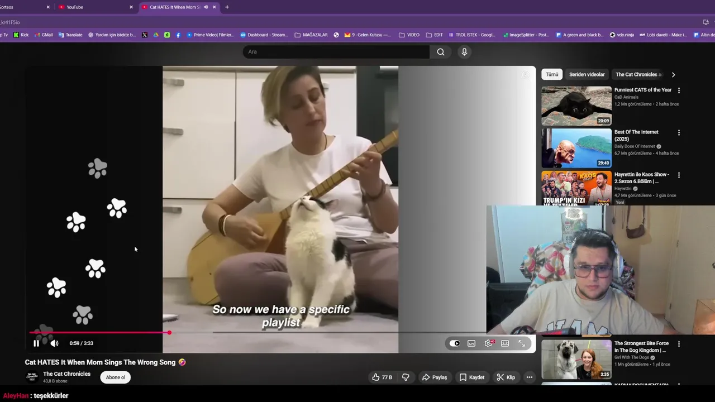The height and width of the screenshot is (402, 715).
Task: Open the TROL ISTEK - Google bookmark
Action: [471, 35]
